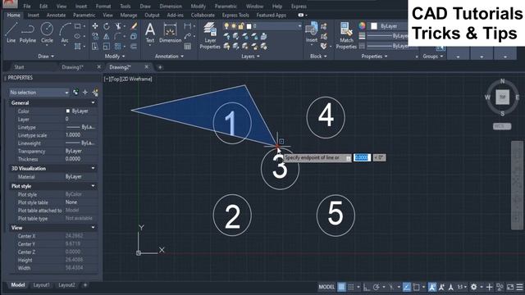525x295 pixels.
Task: Activate the Fillet tool
Action: [x=118, y=36]
